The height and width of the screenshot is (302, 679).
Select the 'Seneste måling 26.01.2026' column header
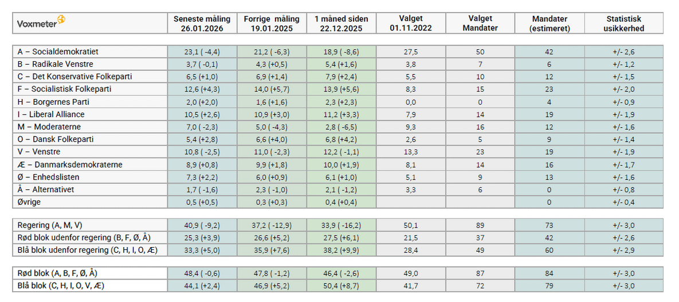pyautogui.click(x=198, y=23)
